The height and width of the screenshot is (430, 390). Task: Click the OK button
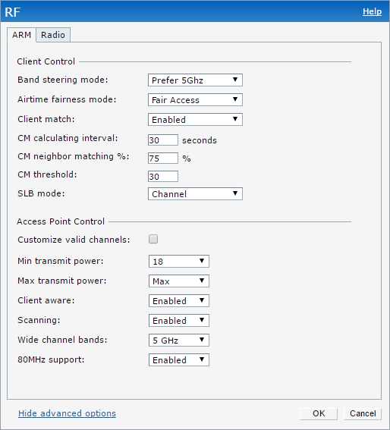click(x=319, y=413)
